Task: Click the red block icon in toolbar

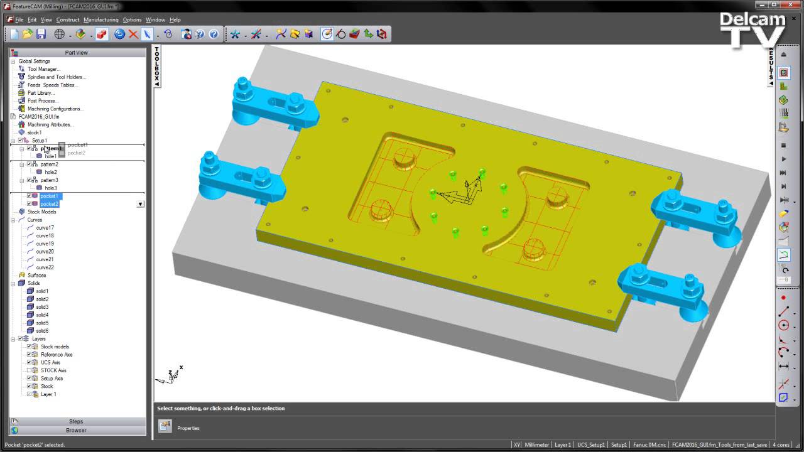Action: pos(102,34)
